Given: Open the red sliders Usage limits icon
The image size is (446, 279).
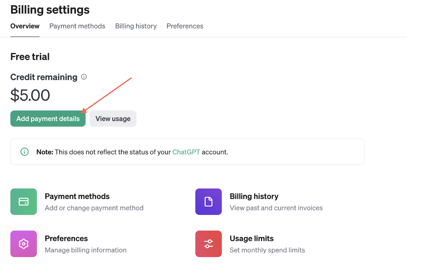Looking at the screenshot, I should click(x=208, y=244).
